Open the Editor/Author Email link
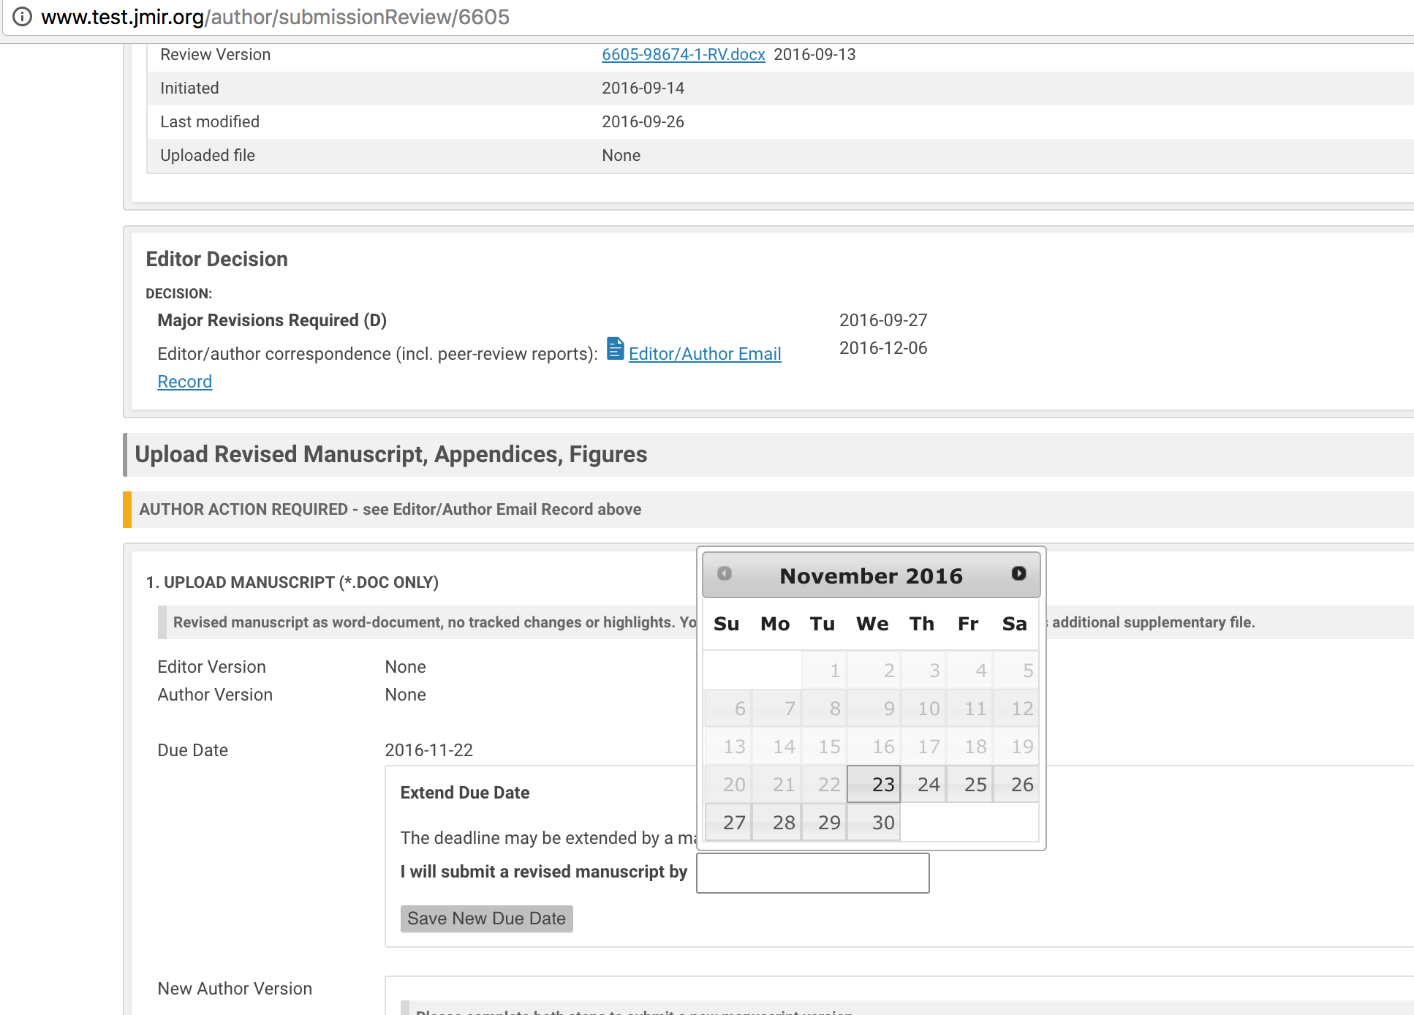 tap(704, 354)
